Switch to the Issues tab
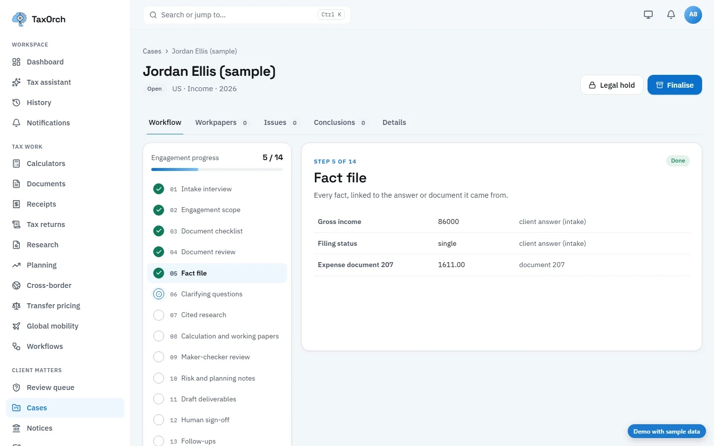714x446 pixels. tap(281, 122)
